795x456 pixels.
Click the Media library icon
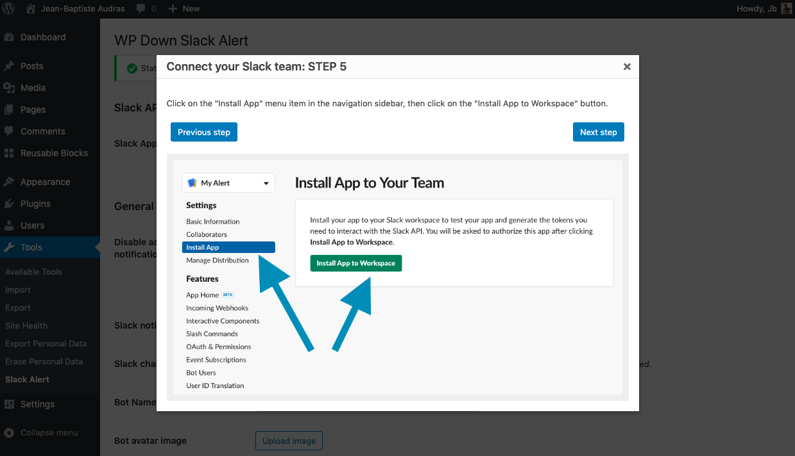9,88
